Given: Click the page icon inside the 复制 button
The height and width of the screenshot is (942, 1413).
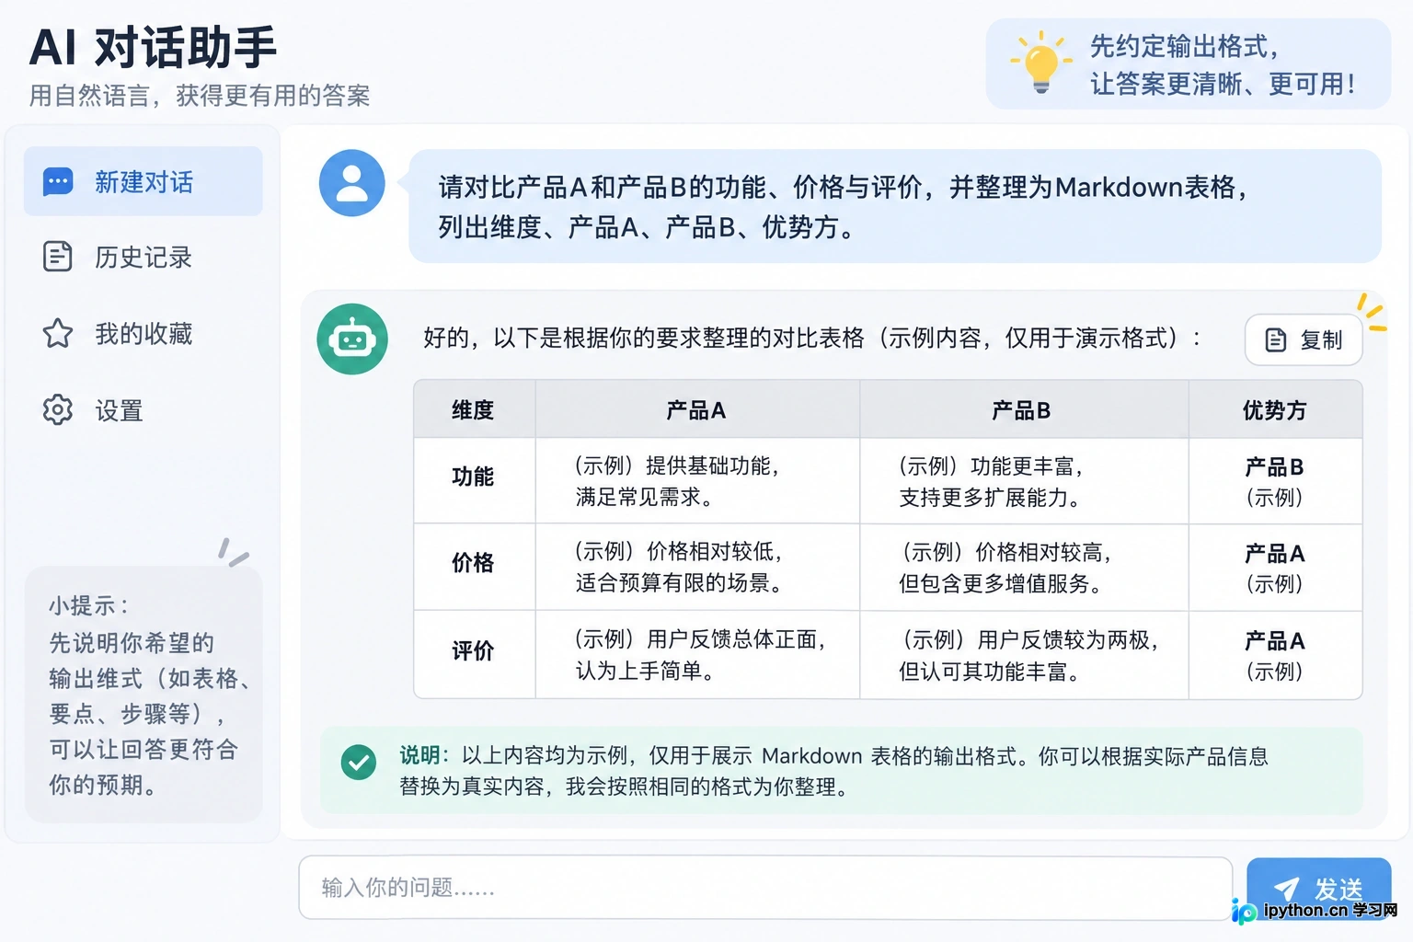Looking at the screenshot, I should (1276, 340).
